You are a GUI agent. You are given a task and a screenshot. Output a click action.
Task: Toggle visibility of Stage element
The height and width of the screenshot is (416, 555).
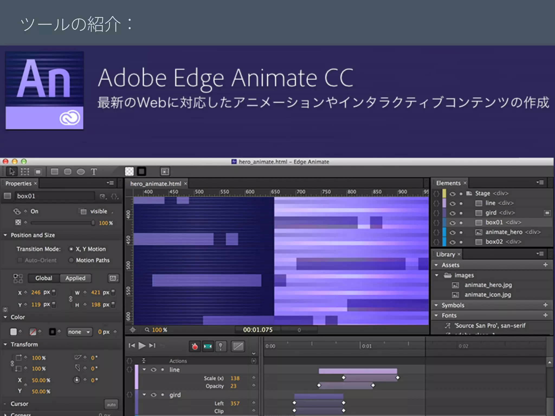coord(452,194)
